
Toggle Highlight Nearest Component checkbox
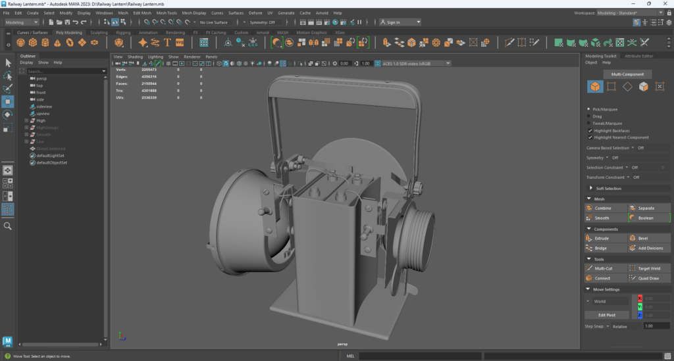point(590,137)
